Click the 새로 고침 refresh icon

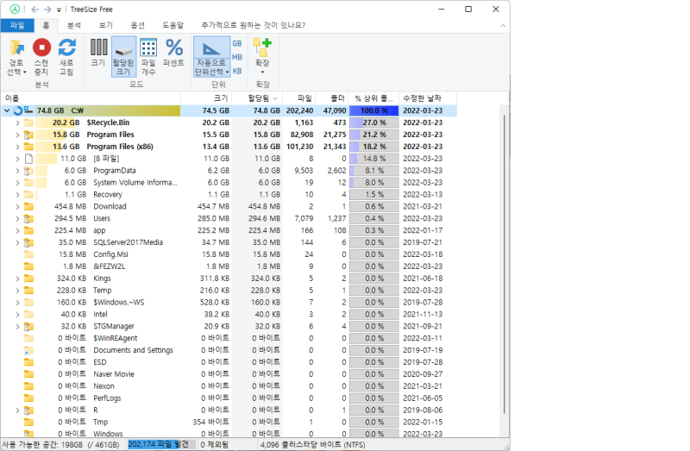[x=66, y=50]
